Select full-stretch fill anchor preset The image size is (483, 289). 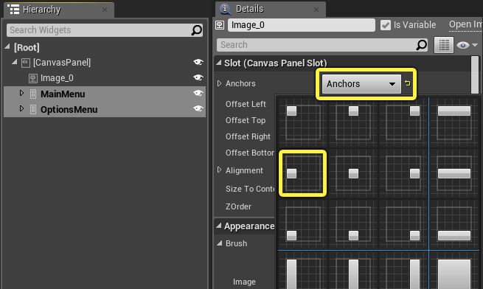(455, 271)
